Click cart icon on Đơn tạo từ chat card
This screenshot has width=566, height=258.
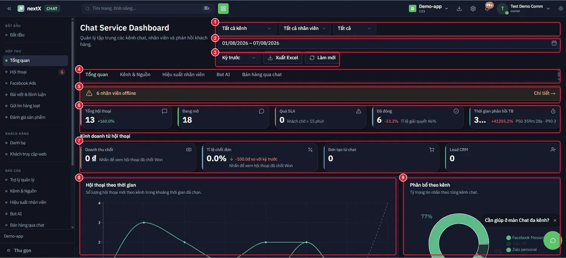pos(432,150)
